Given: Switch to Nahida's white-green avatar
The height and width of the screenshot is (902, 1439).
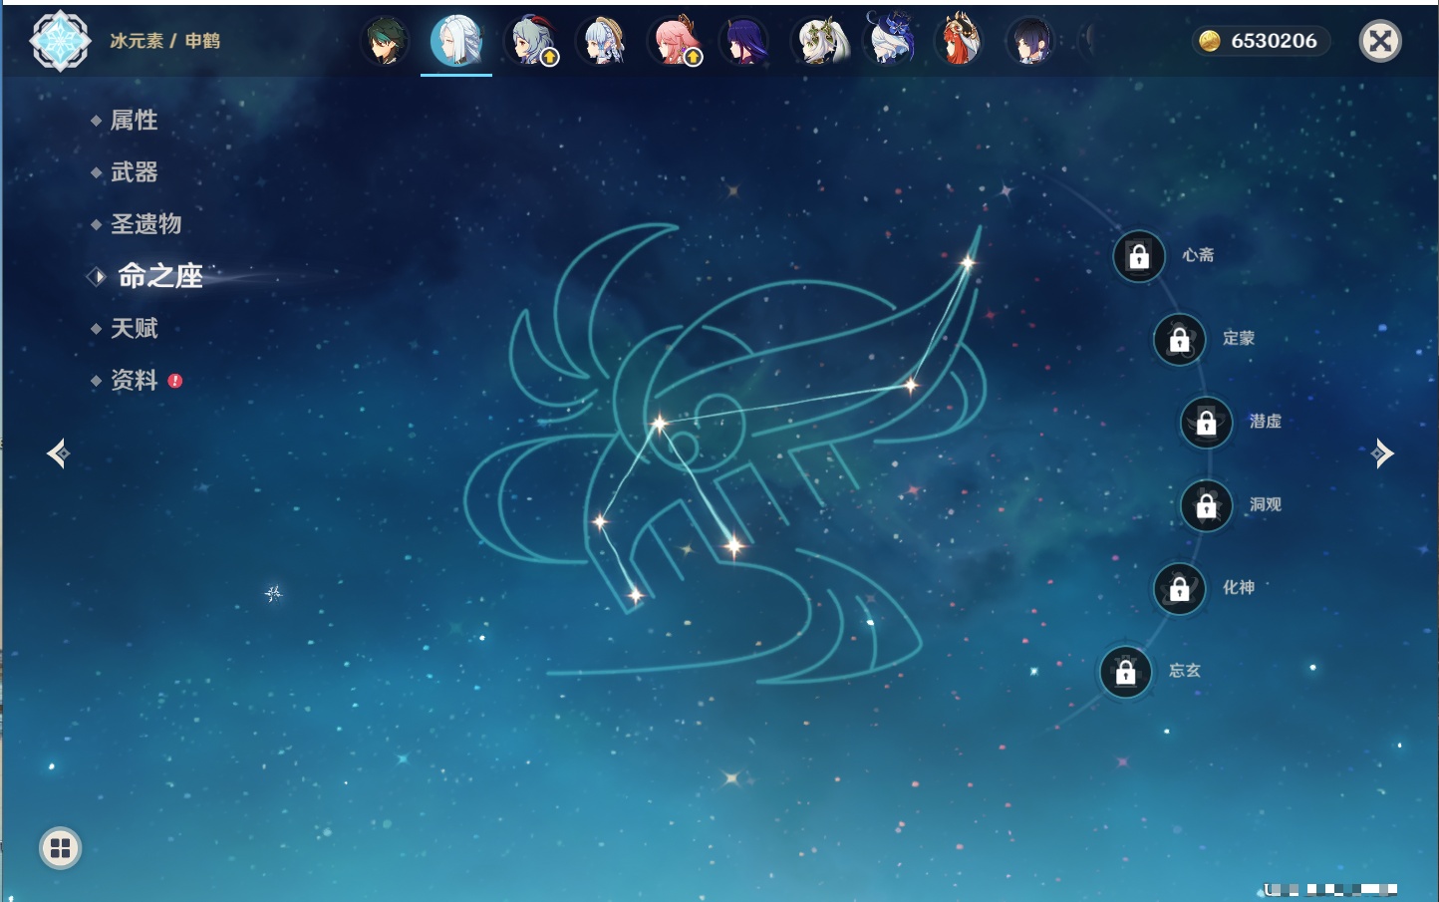Looking at the screenshot, I should (819, 41).
